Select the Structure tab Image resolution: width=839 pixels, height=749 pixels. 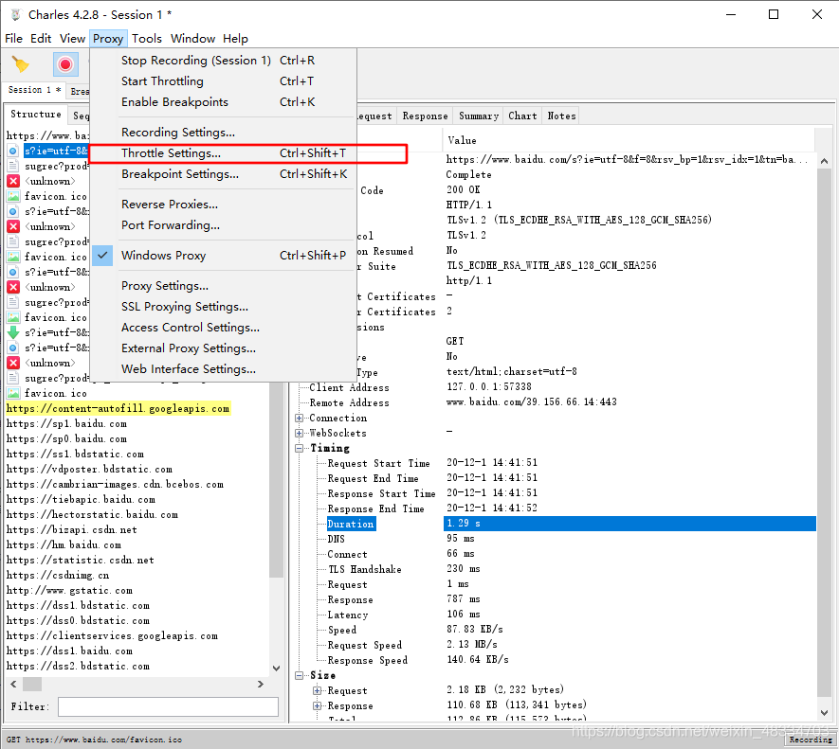[36, 115]
